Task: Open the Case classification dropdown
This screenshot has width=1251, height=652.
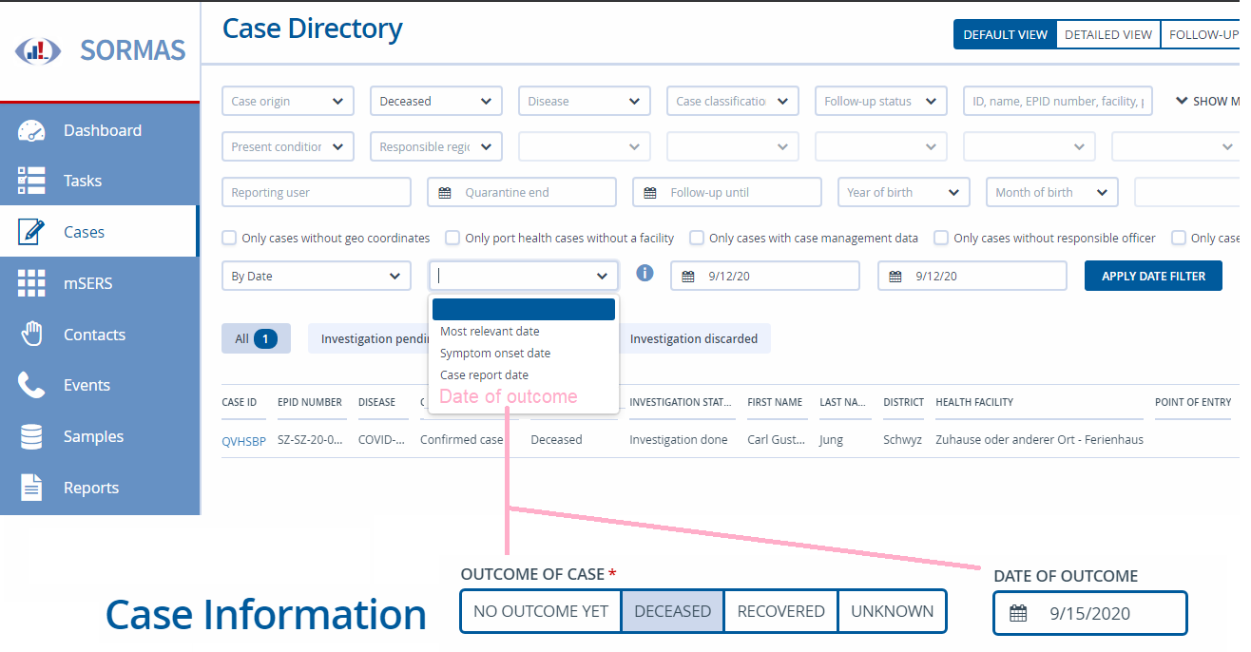Action: (x=733, y=101)
